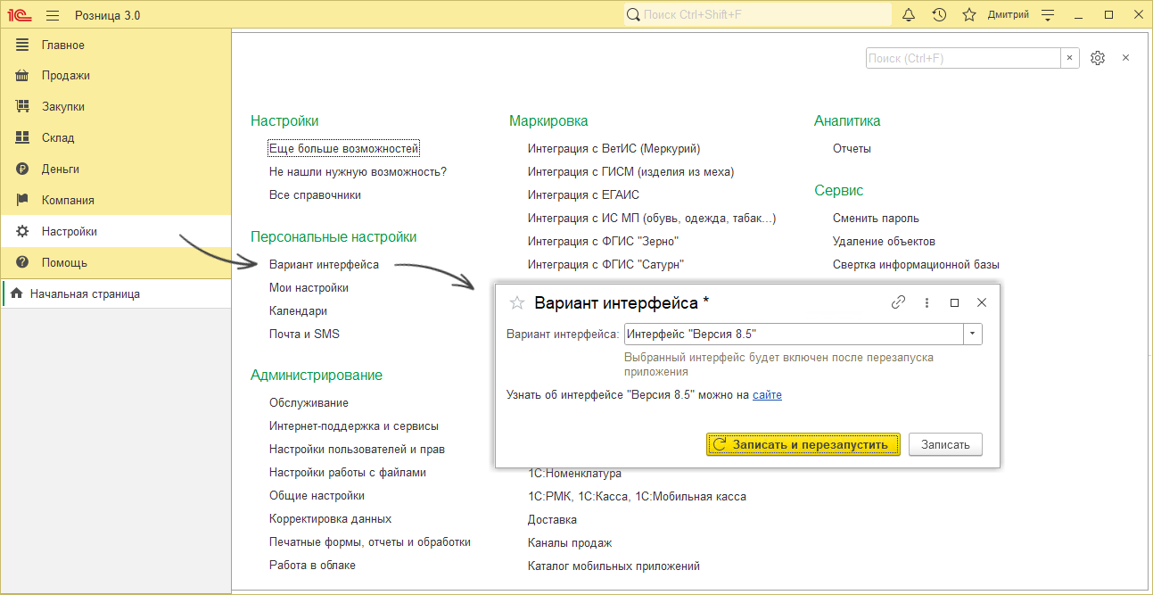Open Еще больше возможностей
1153x595 pixels.
[x=344, y=149]
